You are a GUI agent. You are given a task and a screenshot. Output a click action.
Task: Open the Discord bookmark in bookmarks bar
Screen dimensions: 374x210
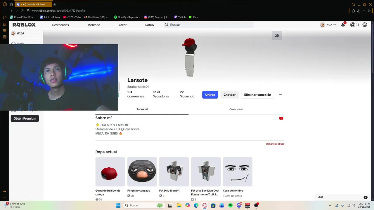pyautogui.click(x=156, y=17)
